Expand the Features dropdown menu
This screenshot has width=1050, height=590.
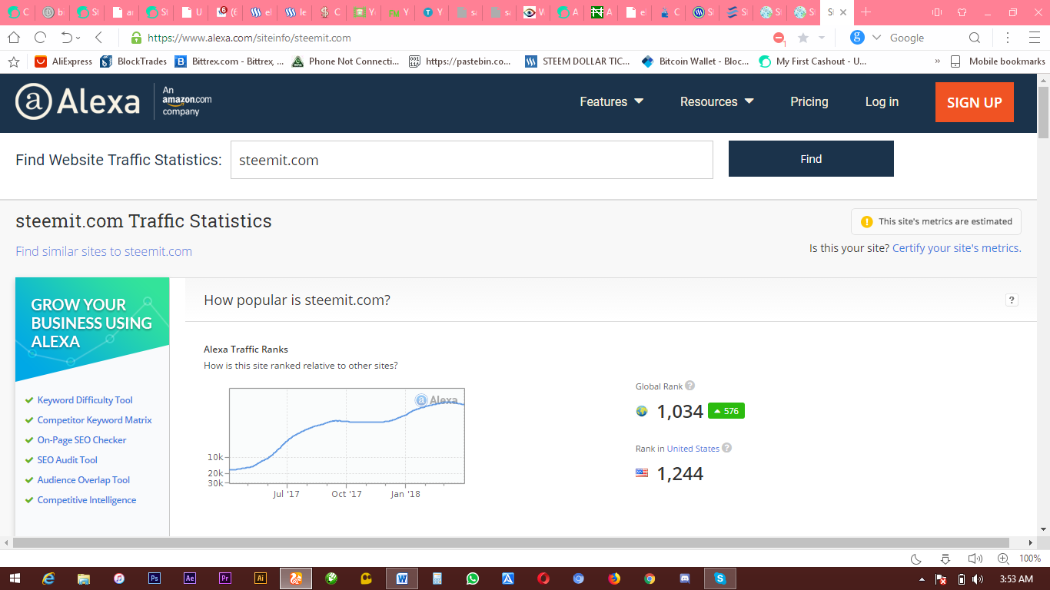[612, 102]
